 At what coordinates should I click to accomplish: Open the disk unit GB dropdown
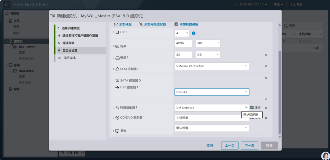[208, 55]
